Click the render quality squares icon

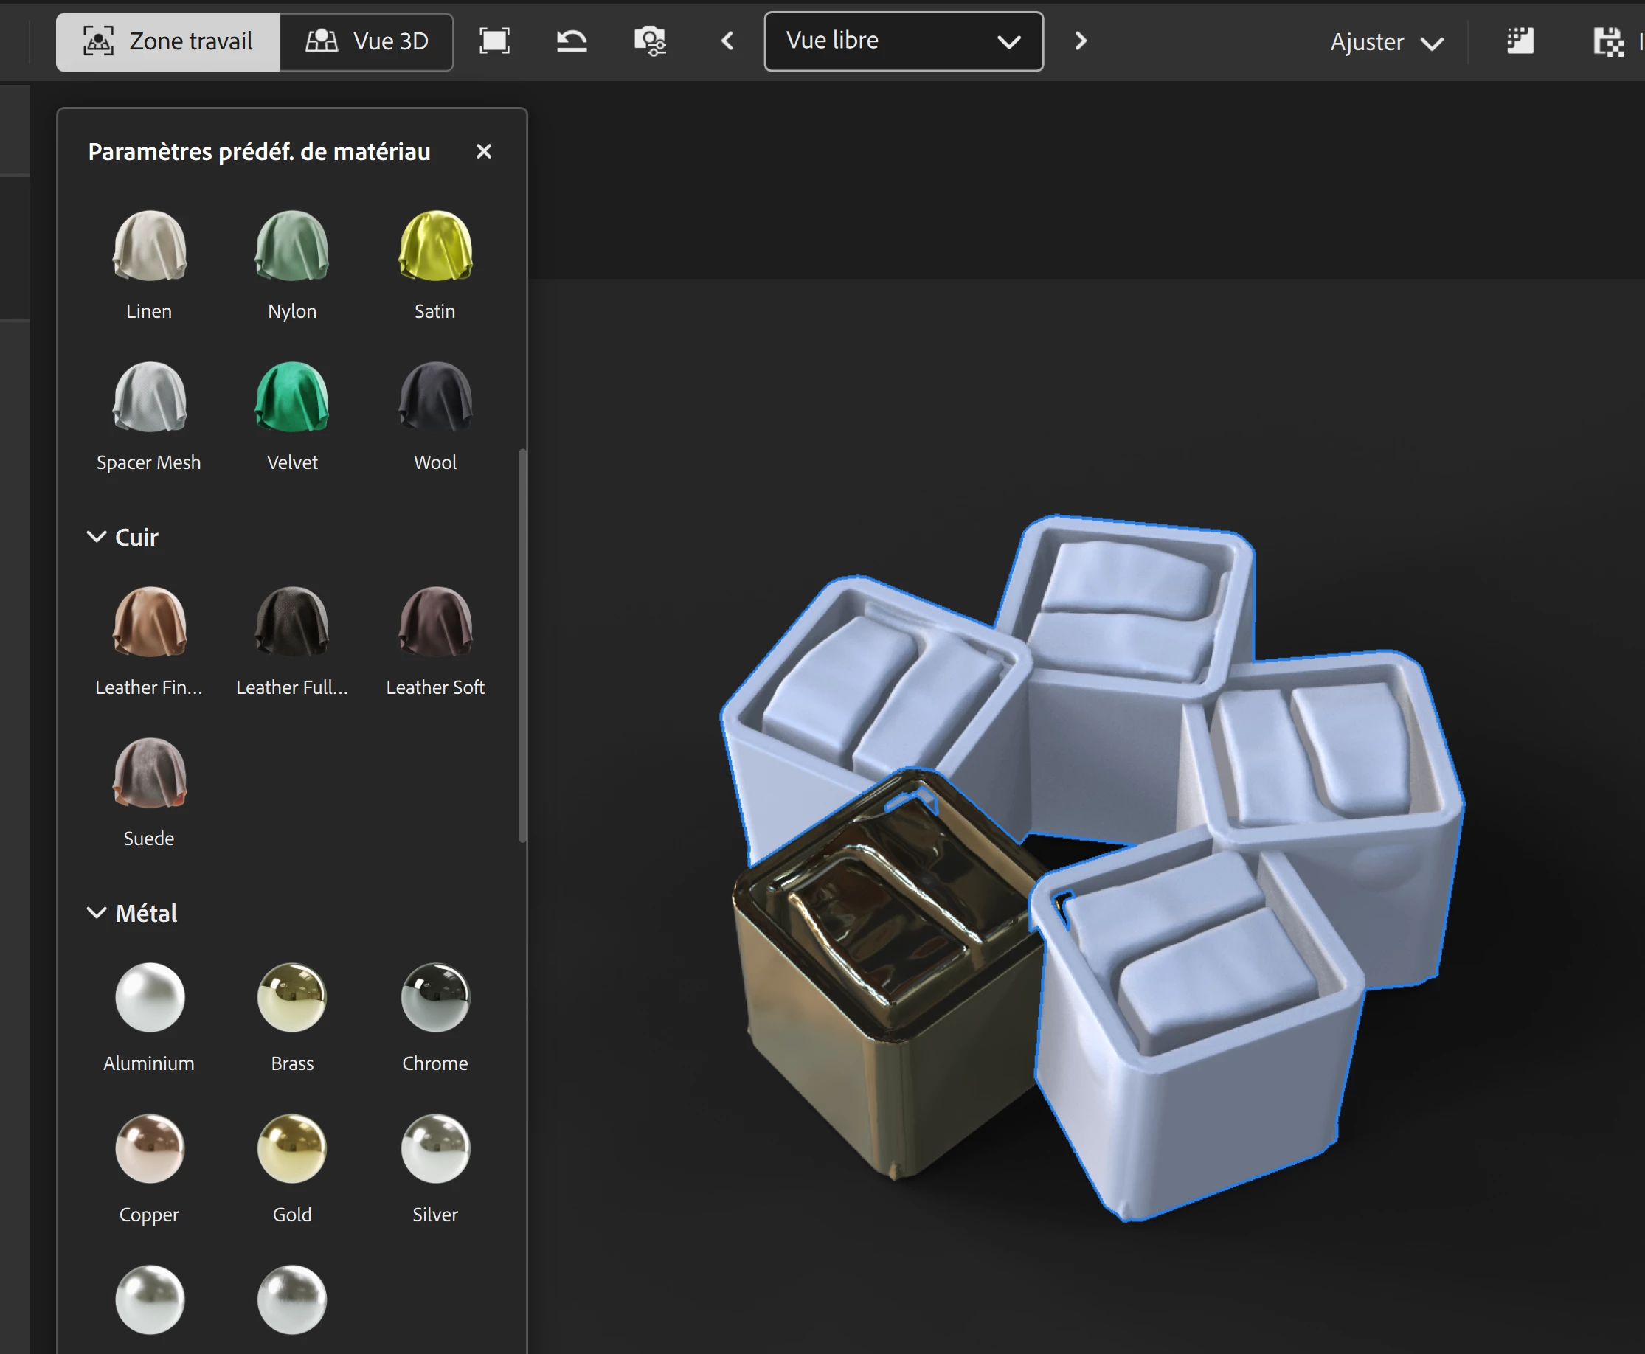click(x=1520, y=41)
